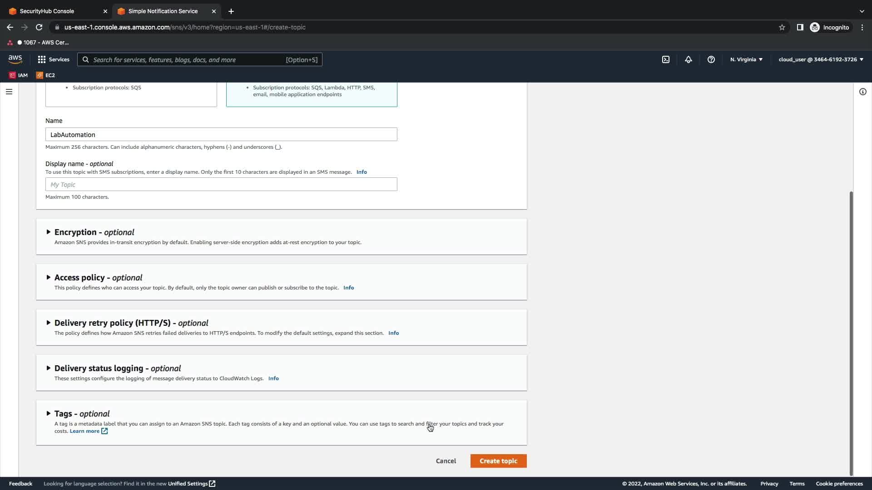The height and width of the screenshot is (490, 872).
Task: Open the N. Virginia region dropdown
Action: (x=746, y=59)
